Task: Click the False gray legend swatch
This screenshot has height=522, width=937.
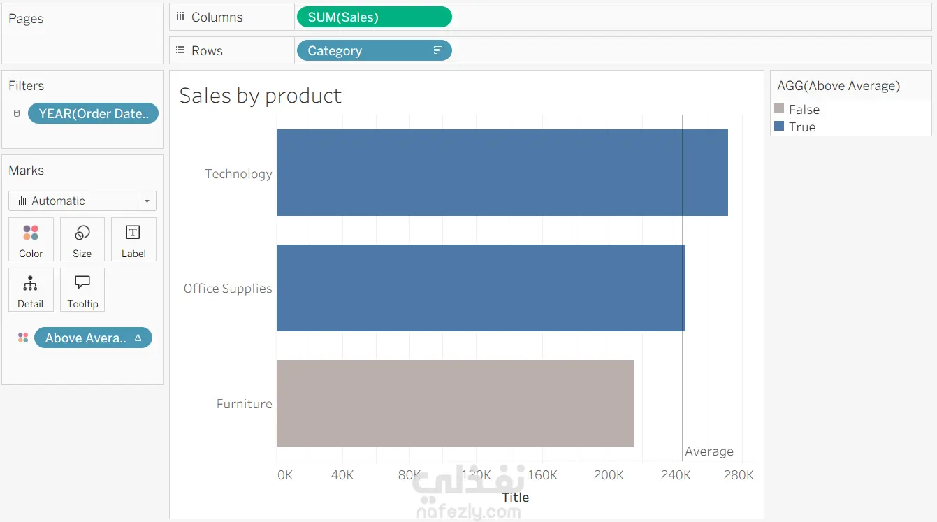Action: 780,109
